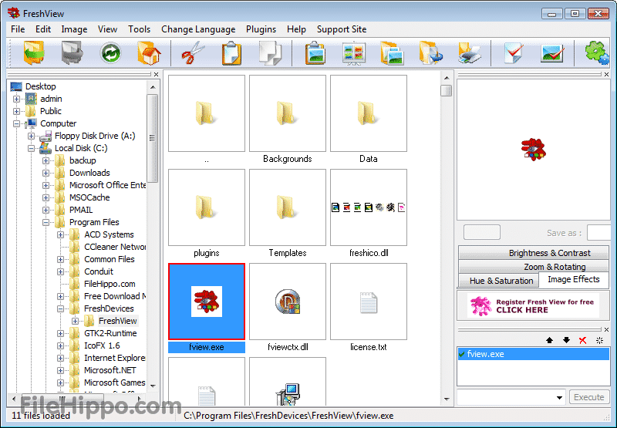The width and height of the screenshot is (617, 428).
Task: Toggle the checkmark beside fview.exe in list
Action: coord(461,354)
